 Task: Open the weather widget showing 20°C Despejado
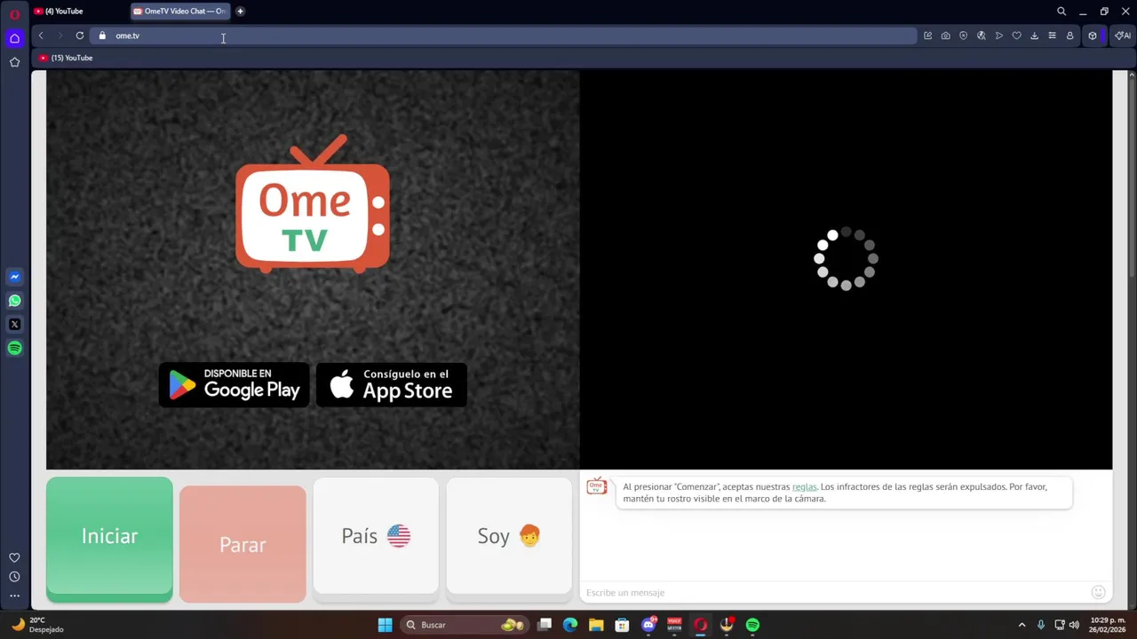37,625
